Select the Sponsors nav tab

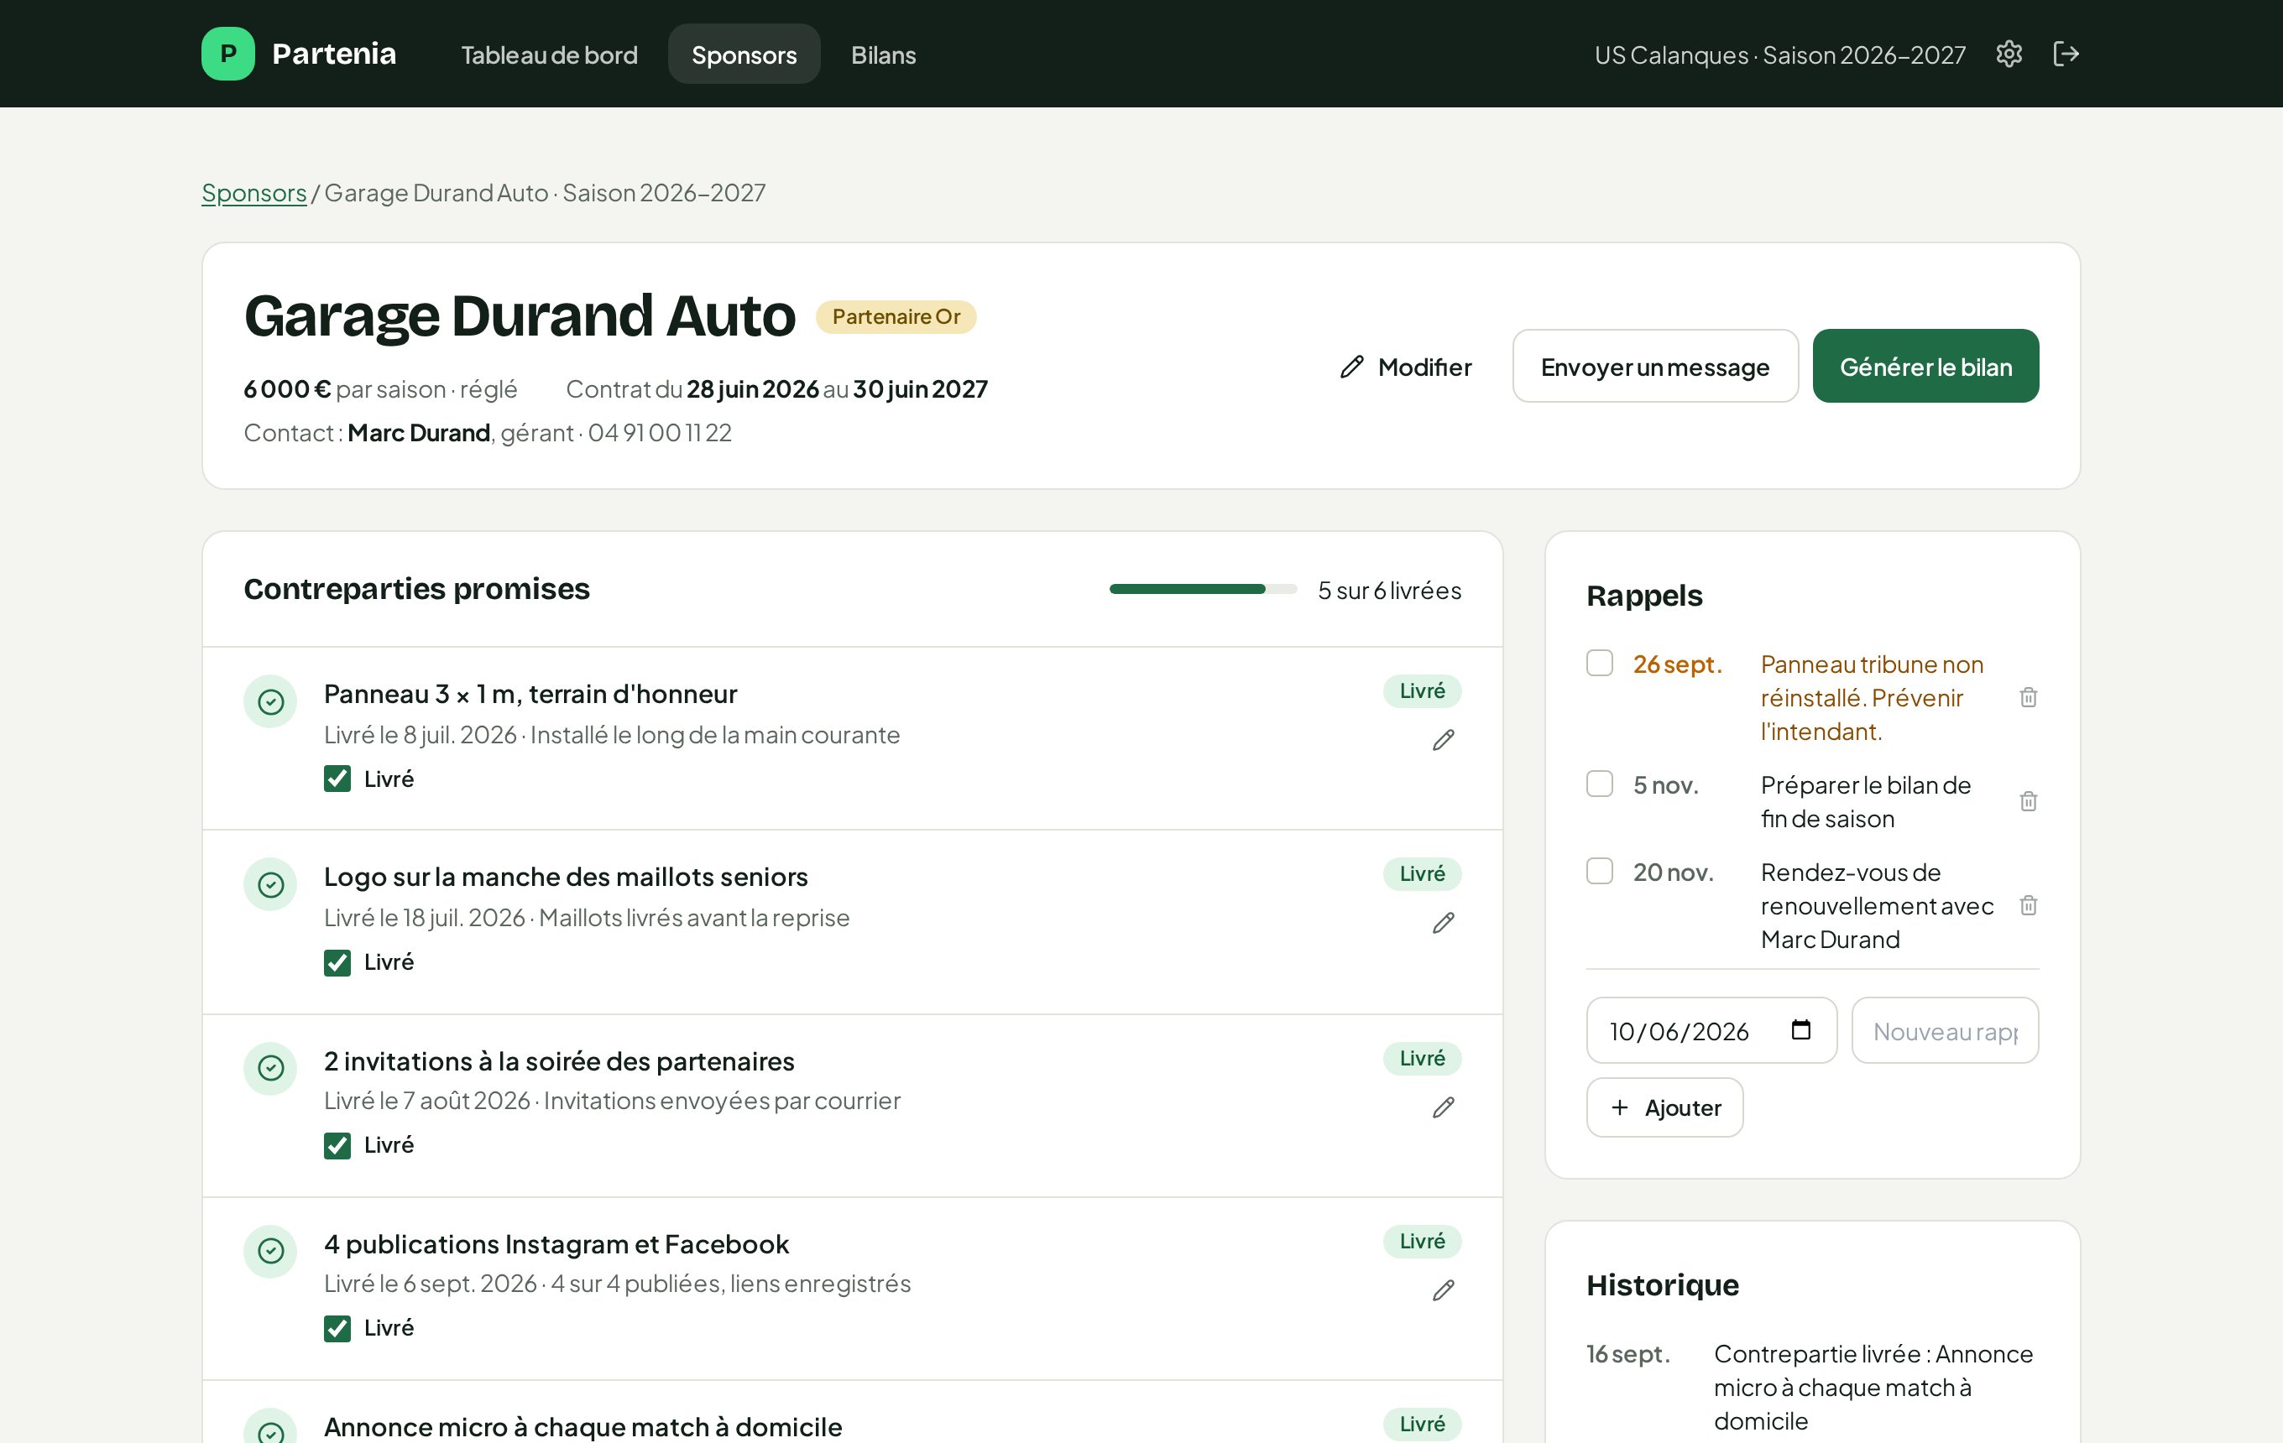(x=744, y=55)
